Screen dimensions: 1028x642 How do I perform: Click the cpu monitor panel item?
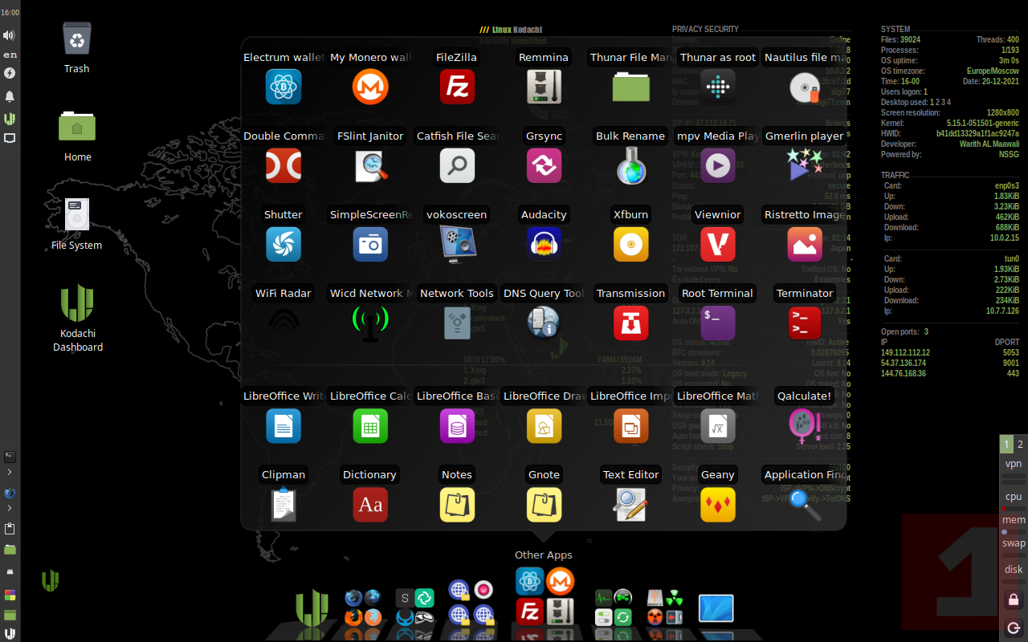click(1014, 497)
